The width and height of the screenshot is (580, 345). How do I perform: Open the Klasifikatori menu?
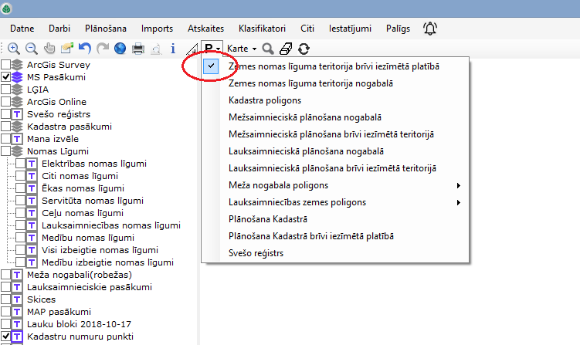[x=262, y=29]
